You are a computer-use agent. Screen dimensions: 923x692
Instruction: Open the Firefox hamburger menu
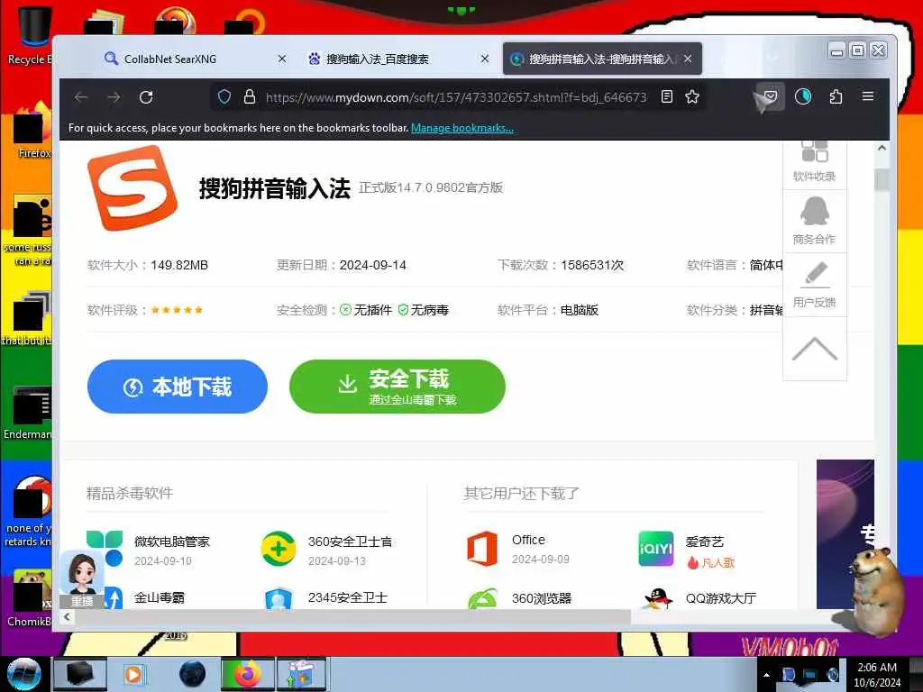868,96
